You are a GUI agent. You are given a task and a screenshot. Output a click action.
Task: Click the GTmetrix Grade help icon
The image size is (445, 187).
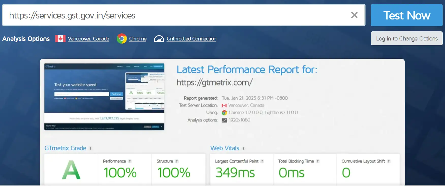(90, 149)
